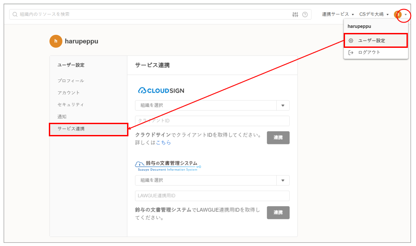Expand the 連携サービス dropdown

coord(338,14)
